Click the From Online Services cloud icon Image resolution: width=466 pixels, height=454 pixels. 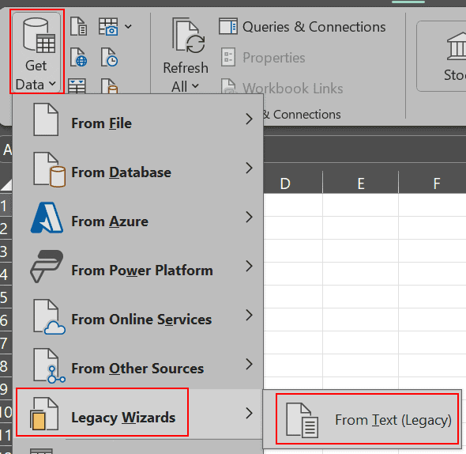[x=49, y=317]
